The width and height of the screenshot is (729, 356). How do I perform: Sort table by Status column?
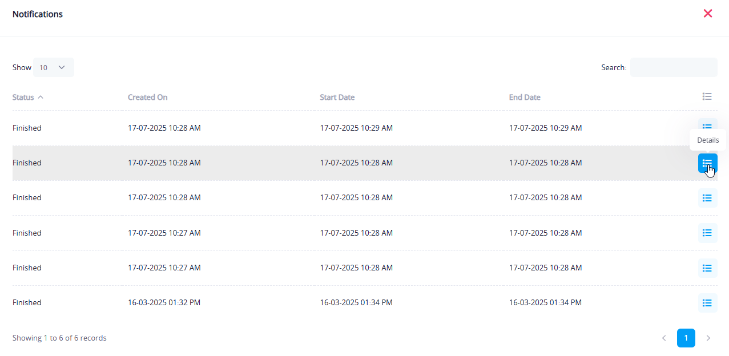click(23, 97)
